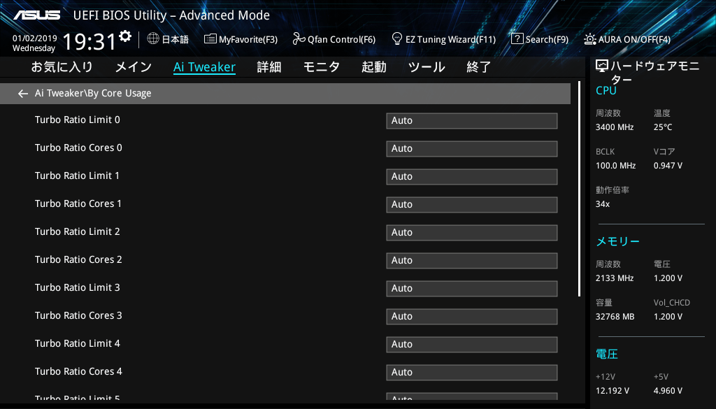Image resolution: width=716 pixels, height=409 pixels.
Task: Click the 19:31 clock time
Action: (89, 42)
